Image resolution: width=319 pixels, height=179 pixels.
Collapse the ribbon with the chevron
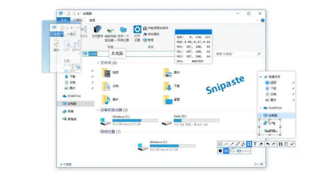point(257,20)
